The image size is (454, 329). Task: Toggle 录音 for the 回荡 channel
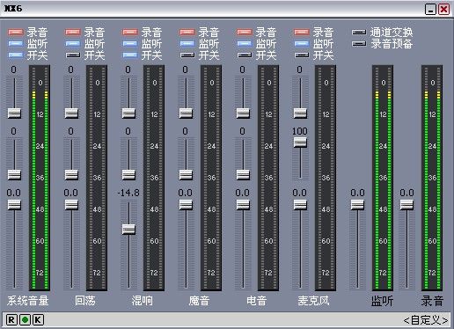pos(73,32)
